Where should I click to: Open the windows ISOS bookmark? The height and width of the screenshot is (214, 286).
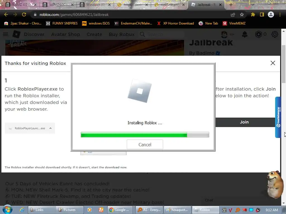[96, 23]
